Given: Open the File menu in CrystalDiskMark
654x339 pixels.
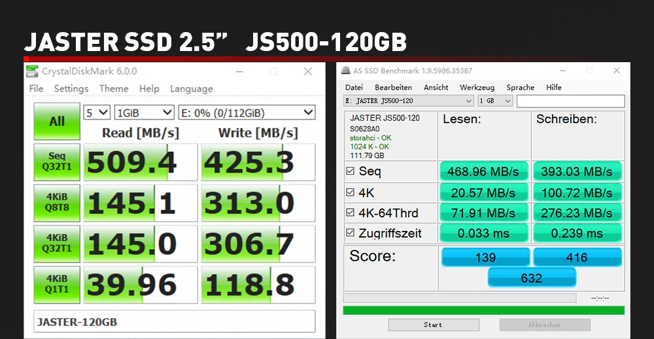Looking at the screenshot, I should (x=36, y=88).
